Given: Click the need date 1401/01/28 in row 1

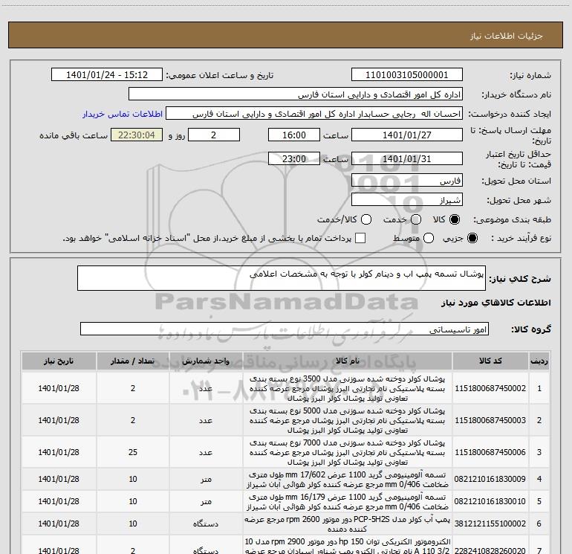Looking at the screenshot, I should point(59,389).
